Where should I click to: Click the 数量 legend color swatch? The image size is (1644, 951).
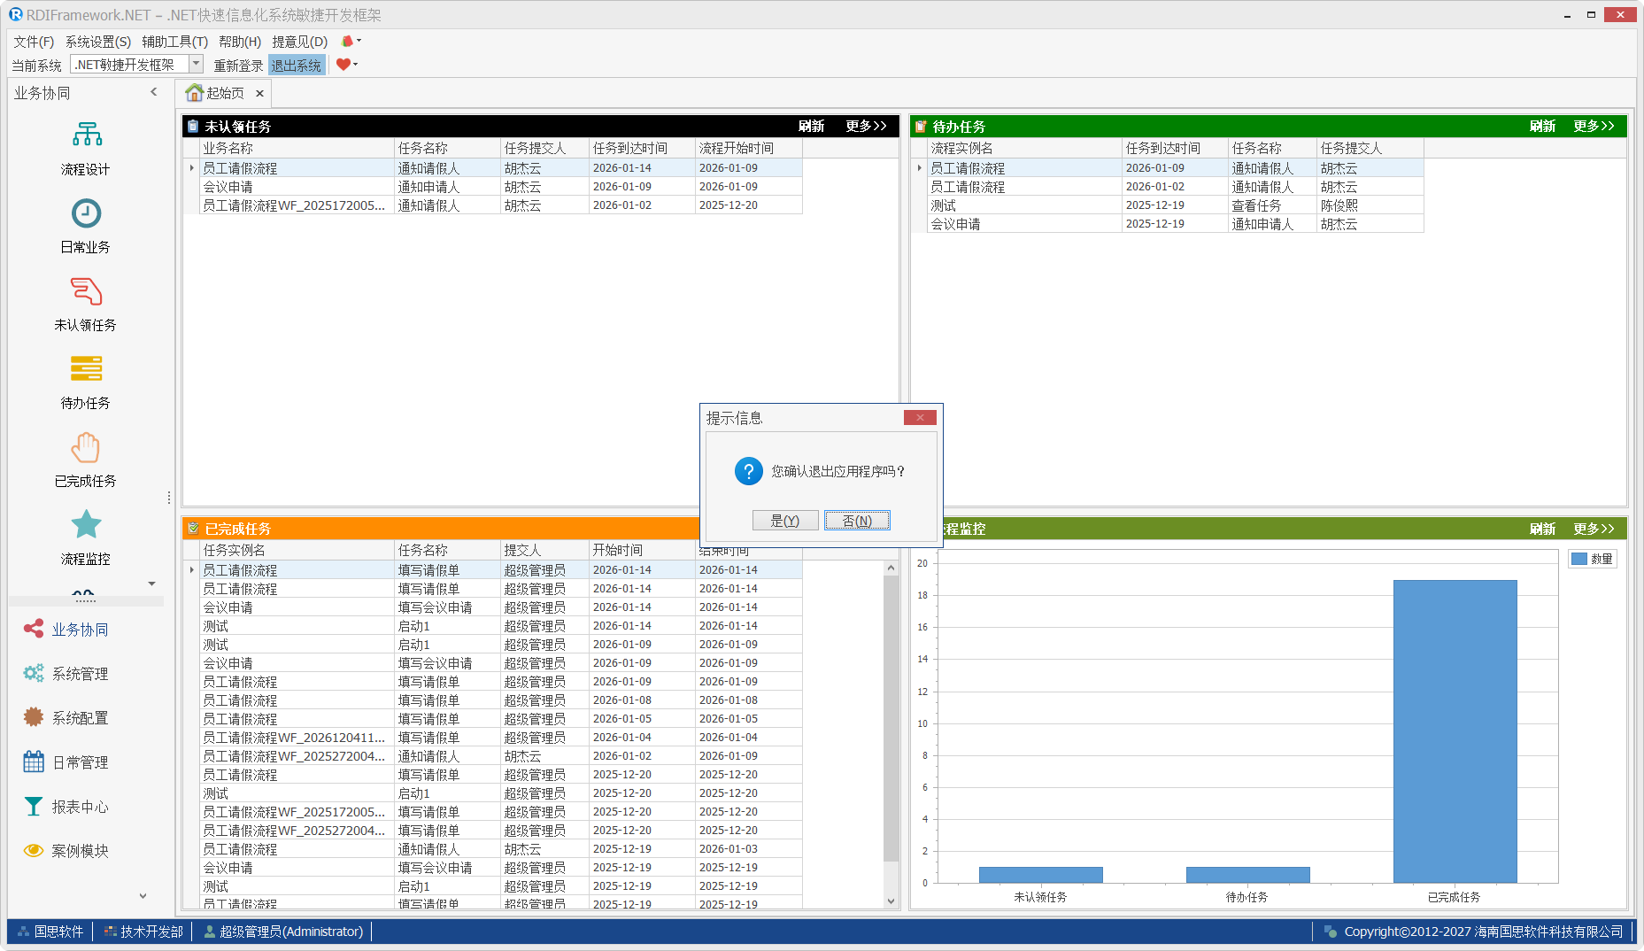click(1578, 559)
